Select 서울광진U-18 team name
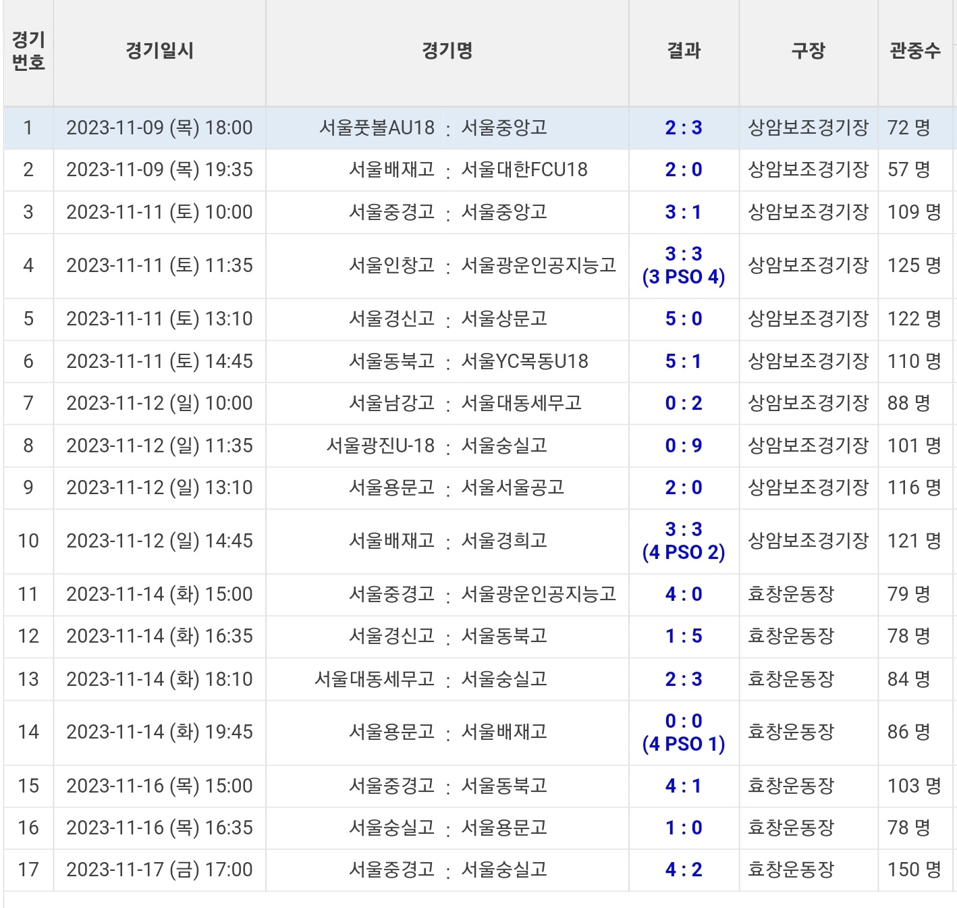Screen dimensions: 957x908 click(x=380, y=446)
